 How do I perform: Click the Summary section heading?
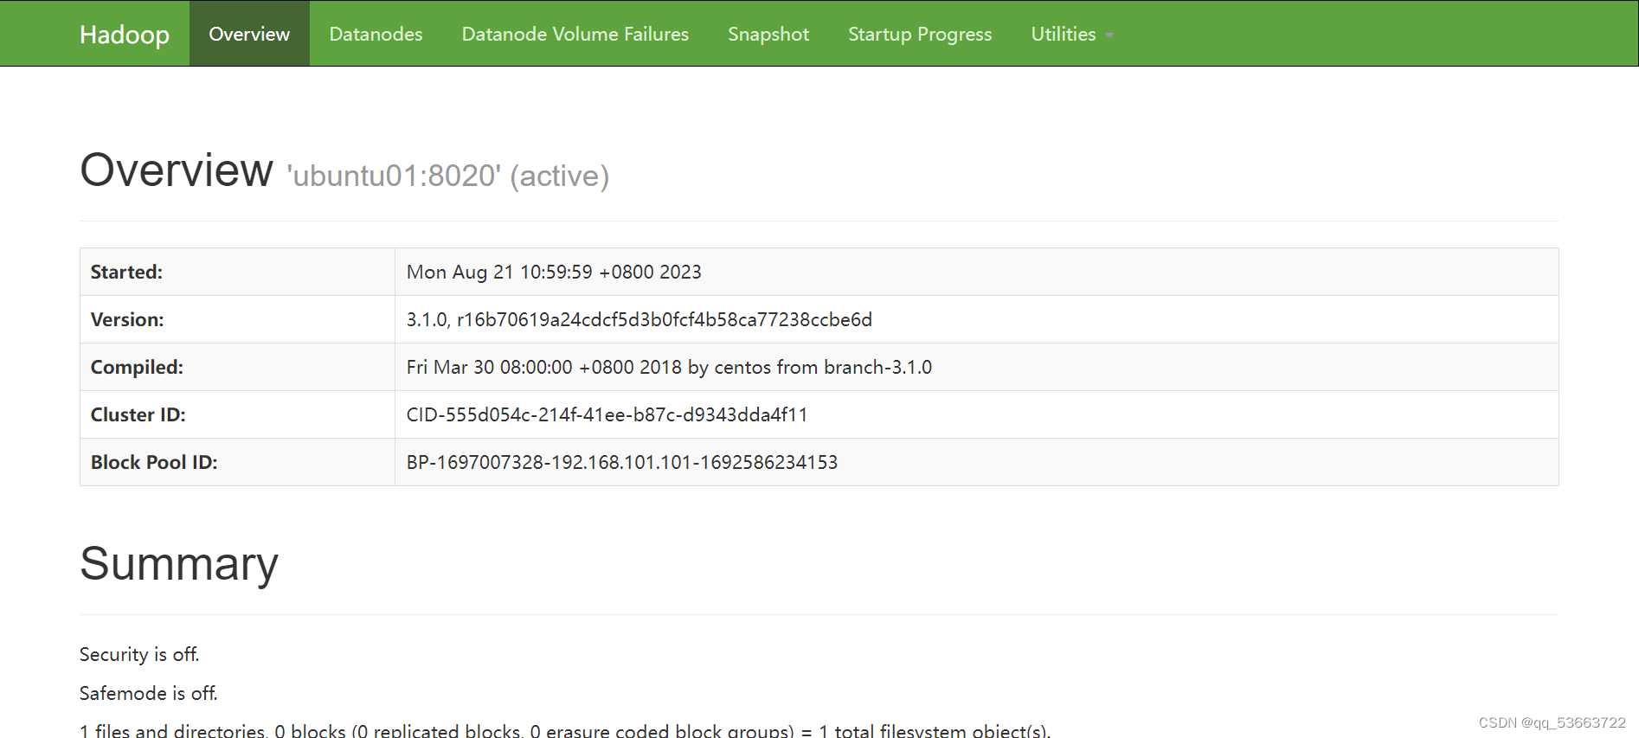coord(179,564)
